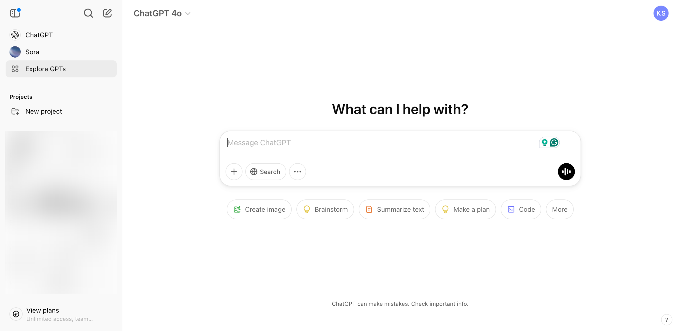Image resolution: width=678 pixels, height=331 pixels.
Task: Focus the Message ChatGPT input field
Action: tap(381, 143)
